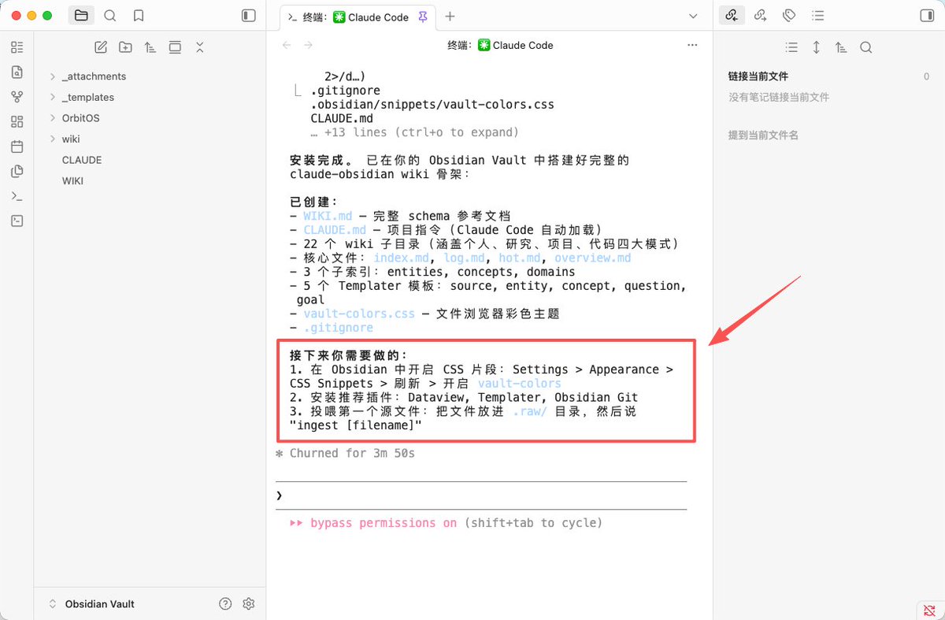Screen dimensions: 945x620
Task: Toggle show more context in backlinks
Action: click(816, 47)
